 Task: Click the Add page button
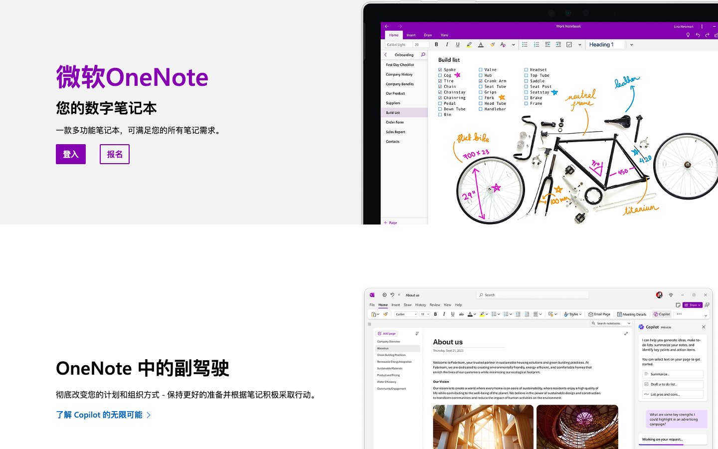pos(386,333)
